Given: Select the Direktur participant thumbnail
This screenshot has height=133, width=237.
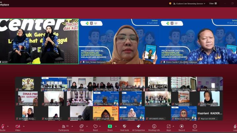Looking at the screenshot, I should (x=132, y=113).
